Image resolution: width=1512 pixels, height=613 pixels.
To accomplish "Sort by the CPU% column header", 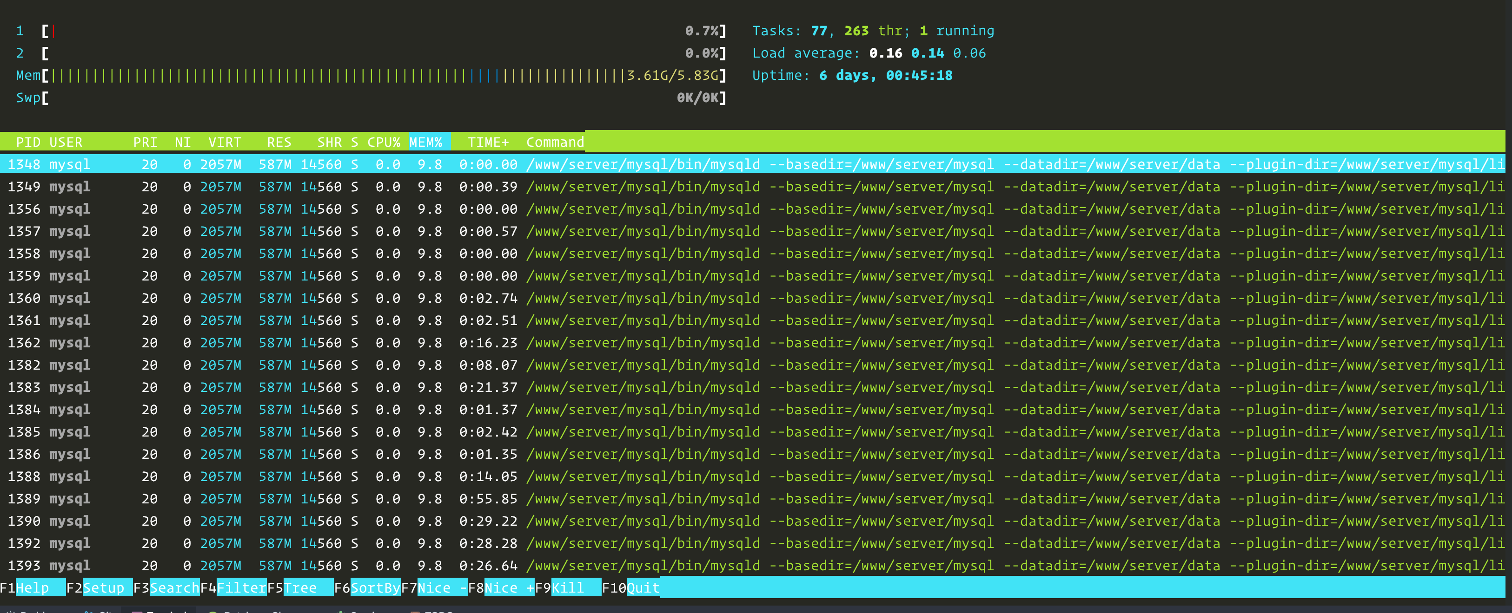I will point(383,143).
